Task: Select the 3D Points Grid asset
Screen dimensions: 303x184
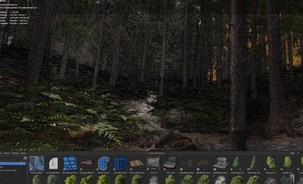Action: click(120, 164)
